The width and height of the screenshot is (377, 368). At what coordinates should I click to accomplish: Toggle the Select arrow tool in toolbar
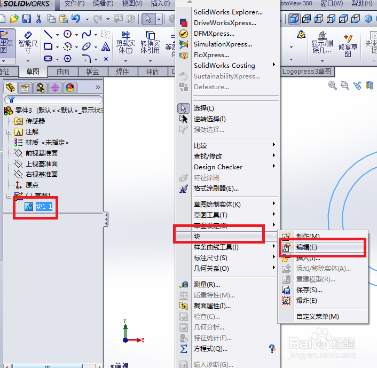[148, 19]
